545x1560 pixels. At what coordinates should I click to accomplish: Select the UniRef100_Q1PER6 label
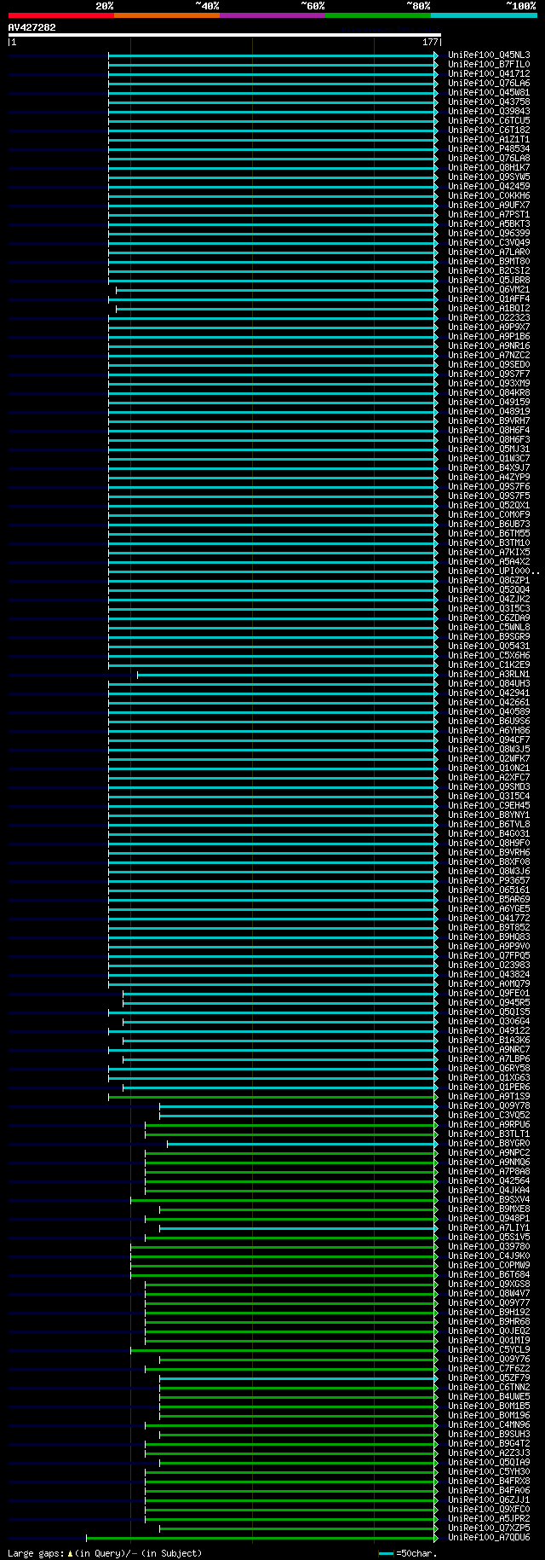click(x=489, y=1087)
